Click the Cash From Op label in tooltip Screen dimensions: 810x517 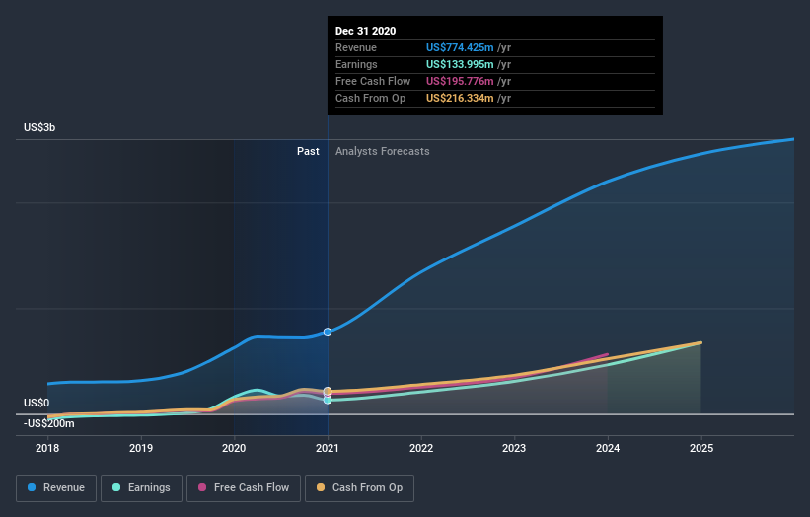point(370,98)
